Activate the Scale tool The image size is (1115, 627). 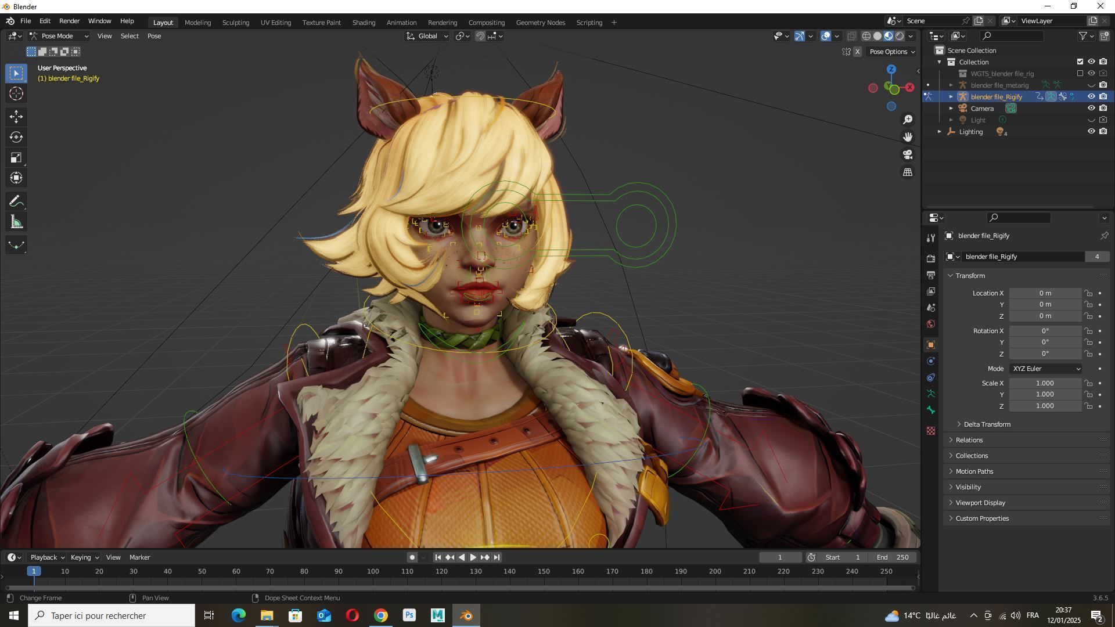[x=16, y=157]
